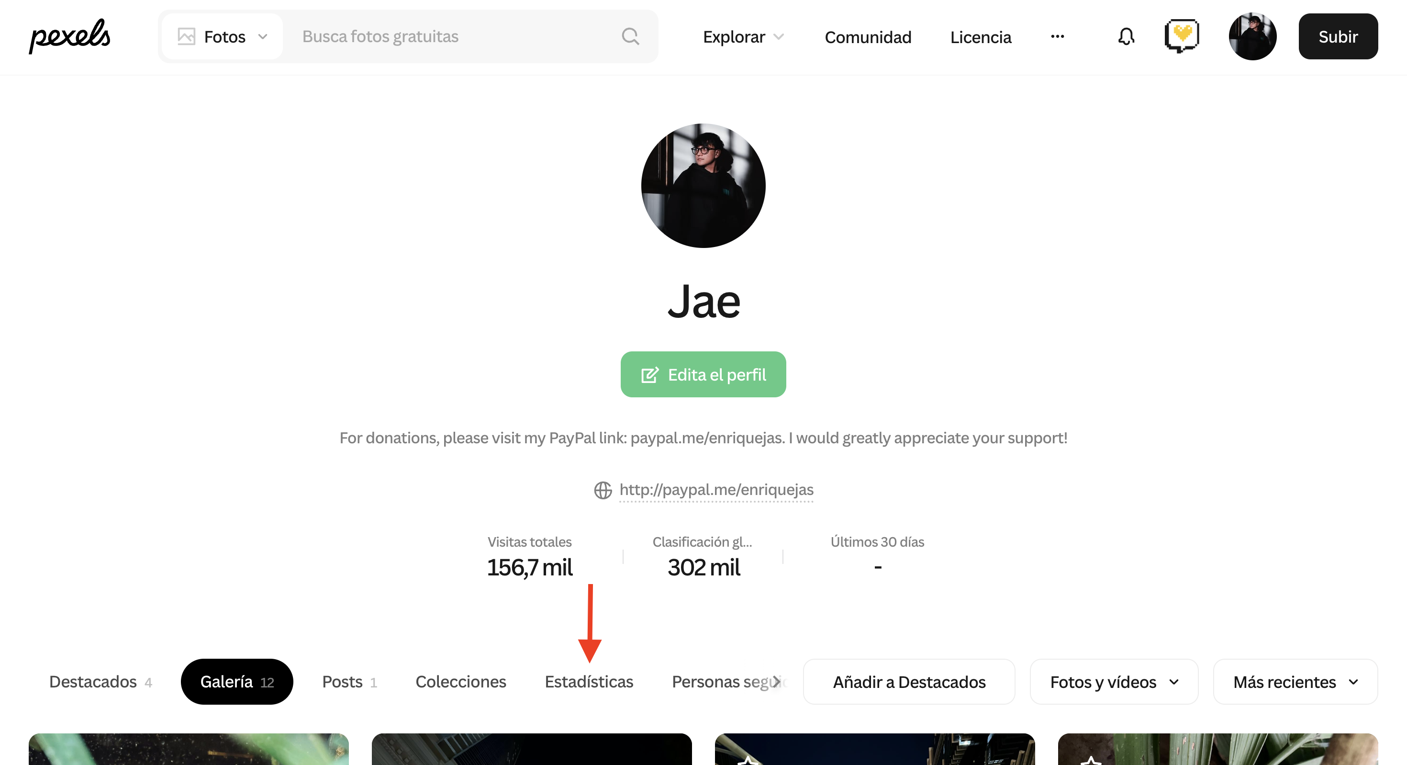Image resolution: width=1407 pixels, height=765 pixels.
Task: Click the yellow heart chat icon
Action: point(1182,36)
